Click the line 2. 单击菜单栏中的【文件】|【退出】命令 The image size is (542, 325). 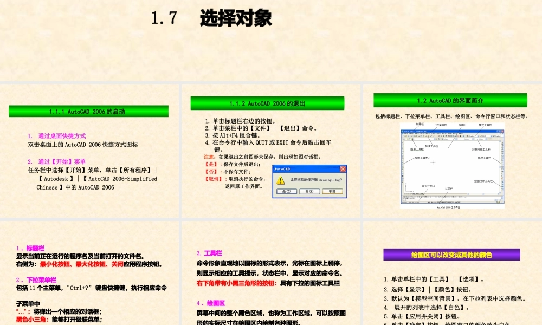click(261, 128)
